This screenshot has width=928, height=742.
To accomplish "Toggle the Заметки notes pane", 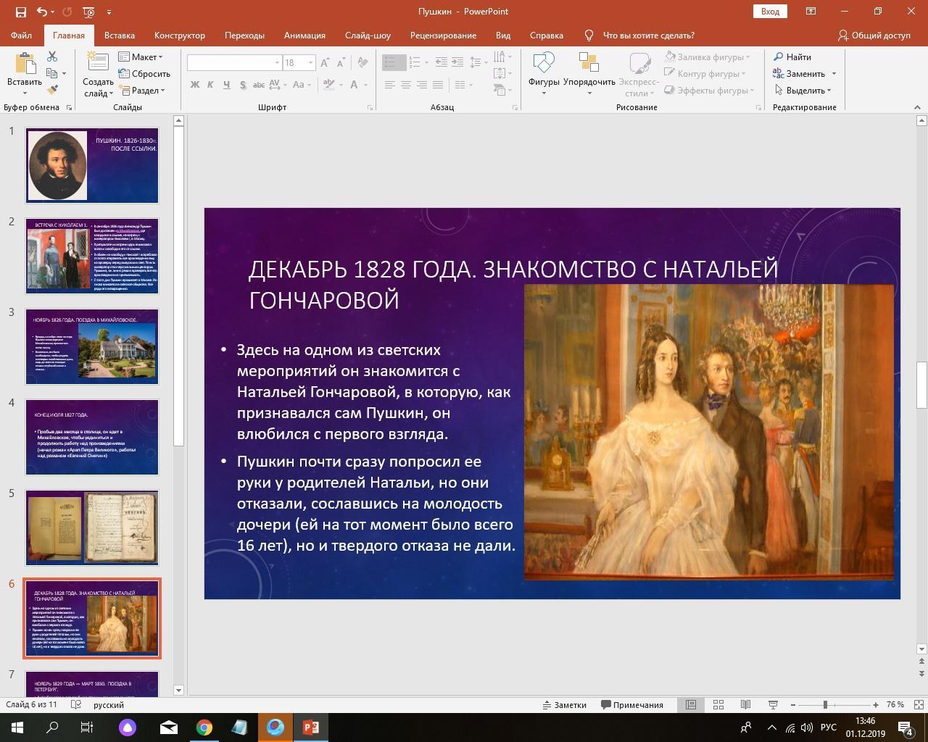I will 564,704.
